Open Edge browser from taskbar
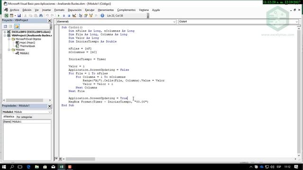The width and height of the screenshot is (303, 170). (x=28, y=167)
